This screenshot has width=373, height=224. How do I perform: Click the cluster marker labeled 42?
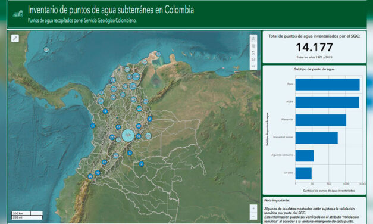(x=104, y=162)
